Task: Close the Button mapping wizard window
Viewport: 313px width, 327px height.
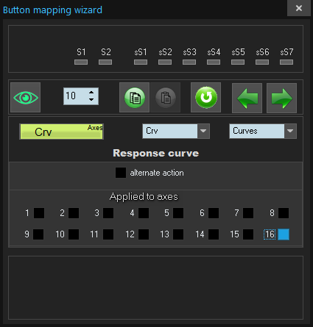Action: (299, 8)
